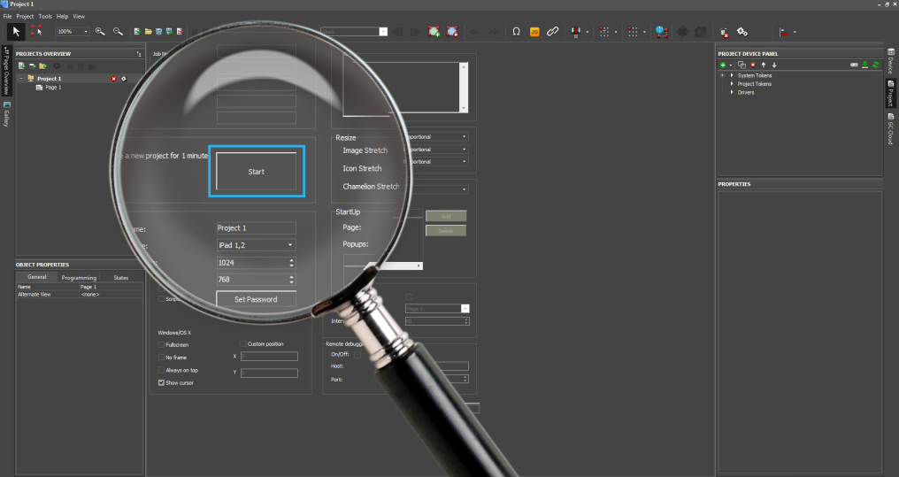This screenshot has height=477, width=899.
Task: Click green add icon in Device Panel
Action: coord(722,65)
